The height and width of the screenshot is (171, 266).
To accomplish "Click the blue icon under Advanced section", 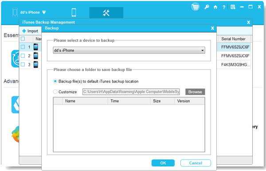I will point(15,105).
